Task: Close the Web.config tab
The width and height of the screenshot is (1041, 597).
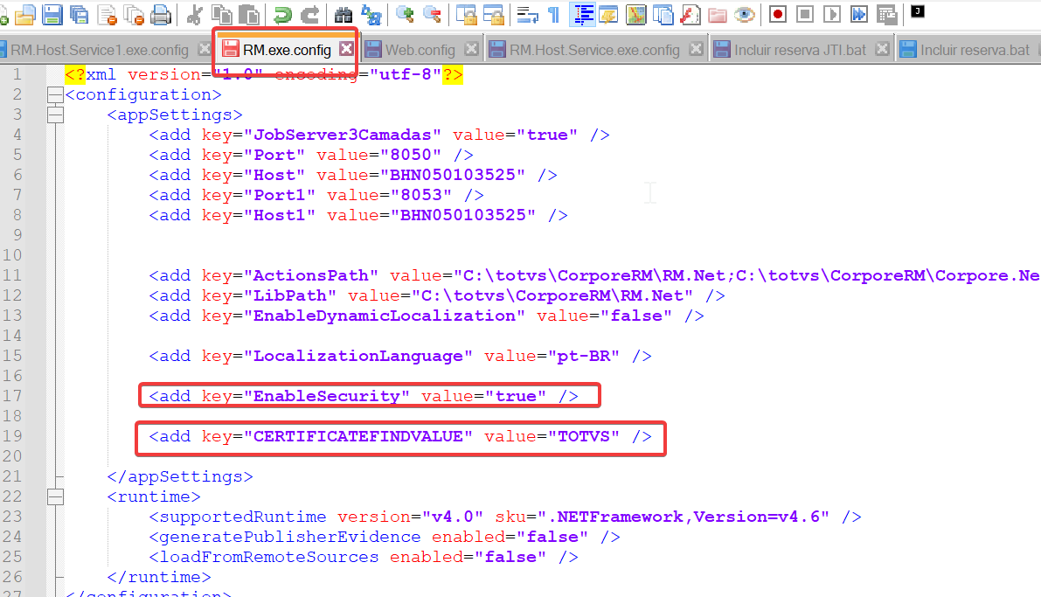Action: (x=471, y=48)
